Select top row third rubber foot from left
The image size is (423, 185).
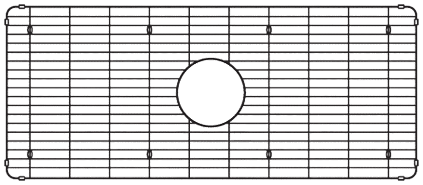click(269, 29)
